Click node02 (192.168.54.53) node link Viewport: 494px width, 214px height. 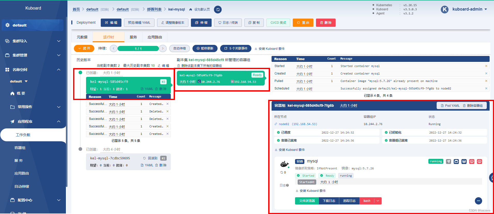click(296, 124)
